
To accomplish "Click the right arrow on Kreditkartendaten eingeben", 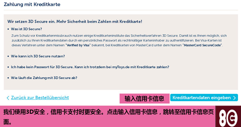I will [x=234, y=98].
